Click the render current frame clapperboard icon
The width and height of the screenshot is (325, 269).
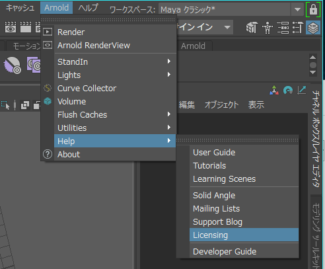pos(26,27)
